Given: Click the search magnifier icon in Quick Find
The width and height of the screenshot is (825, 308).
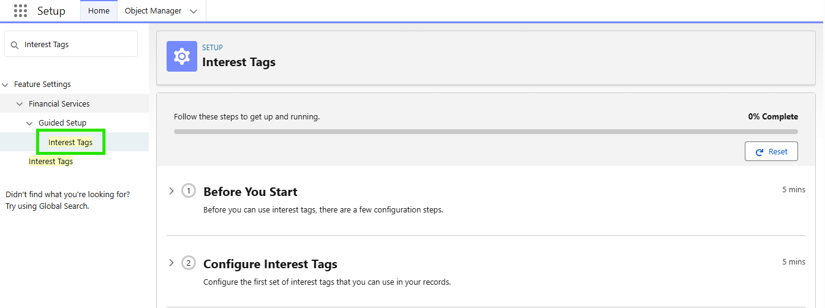Looking at the screenshot, I should (x=15, y=45).
